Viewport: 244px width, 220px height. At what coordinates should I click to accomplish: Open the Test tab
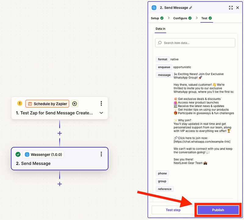(x=204, y=18)
